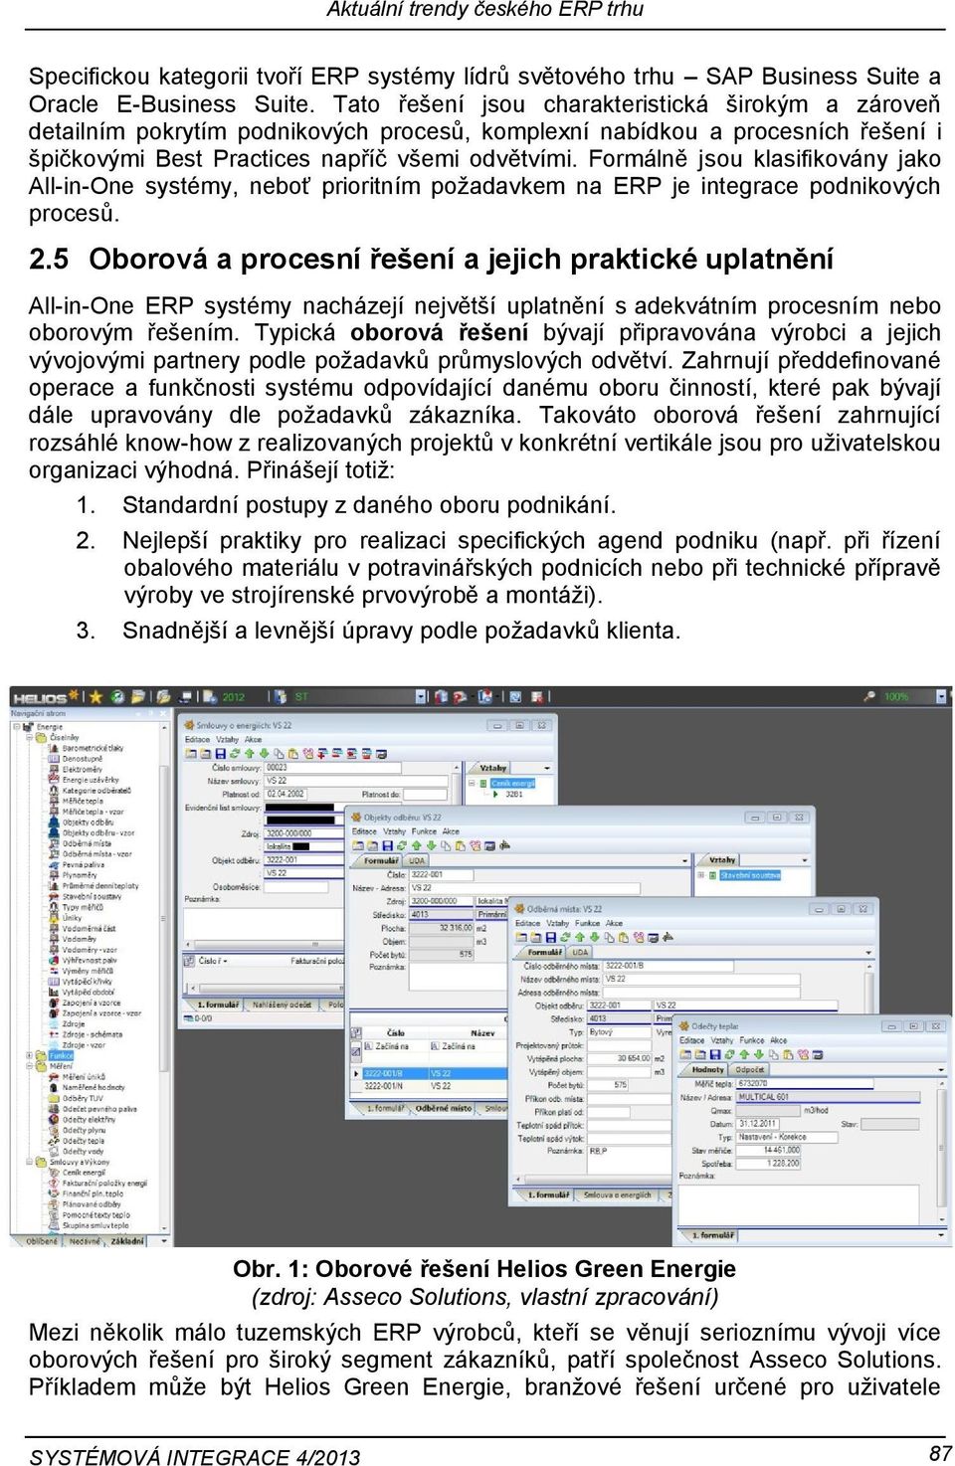Viewport: 955px width, 1466px height.
Task: Open Editace menu in Smlouvy o energiích window
Action: tap(198, 740)
